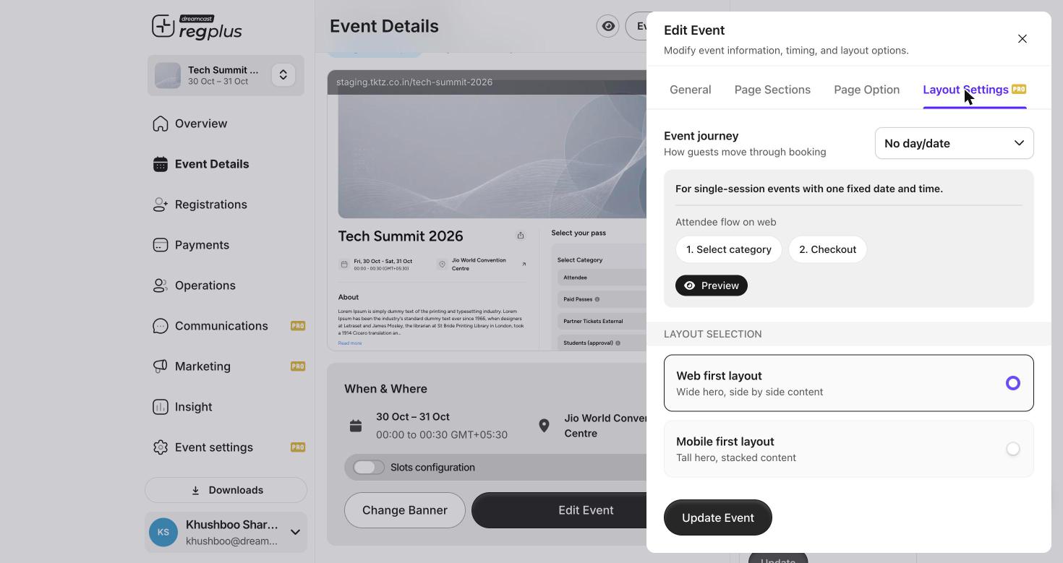
Task: Open the Page Option tab
Action: (867, 90)
